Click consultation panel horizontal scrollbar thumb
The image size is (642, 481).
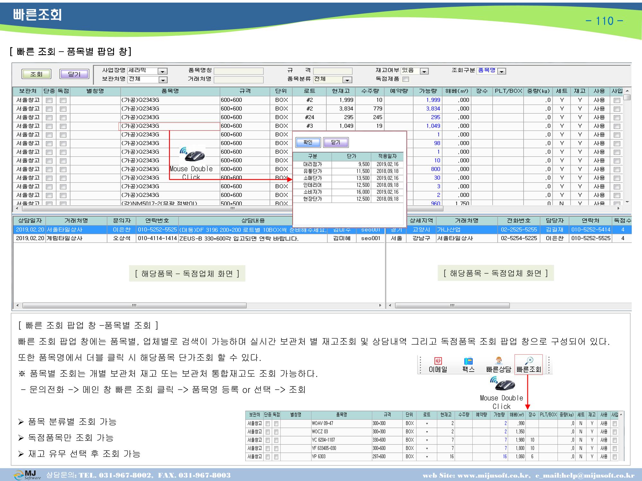[135, 305]
